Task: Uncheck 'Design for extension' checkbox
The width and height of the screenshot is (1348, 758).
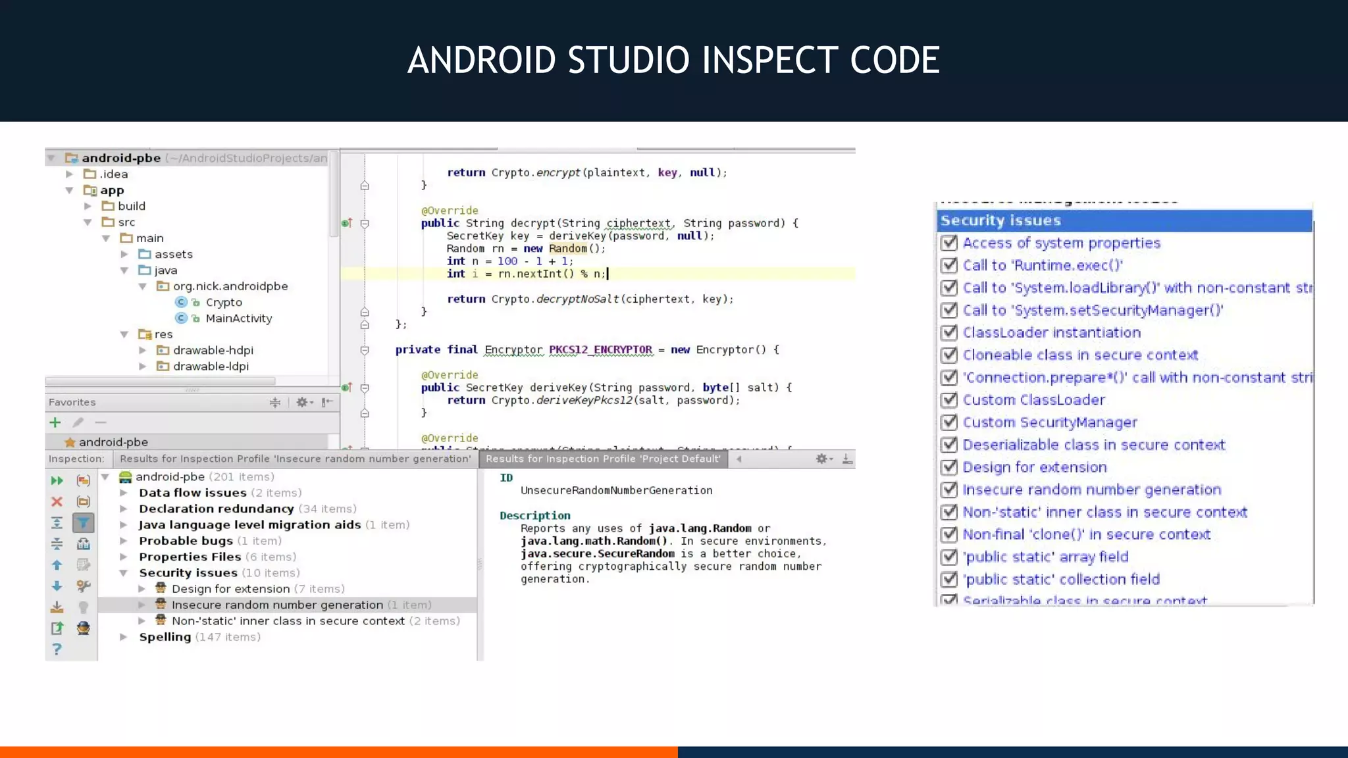Action: click(948, 467)
